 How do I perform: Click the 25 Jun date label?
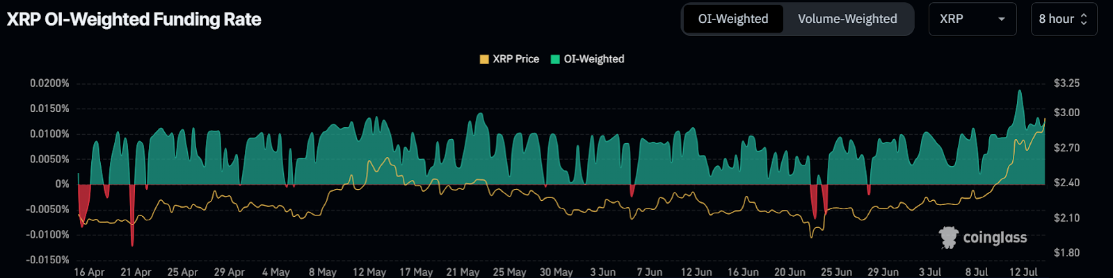click(x=836, y=272)
